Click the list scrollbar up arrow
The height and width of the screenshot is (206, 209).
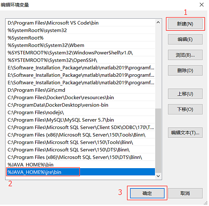pyautogui.click(x=158, y=22)
